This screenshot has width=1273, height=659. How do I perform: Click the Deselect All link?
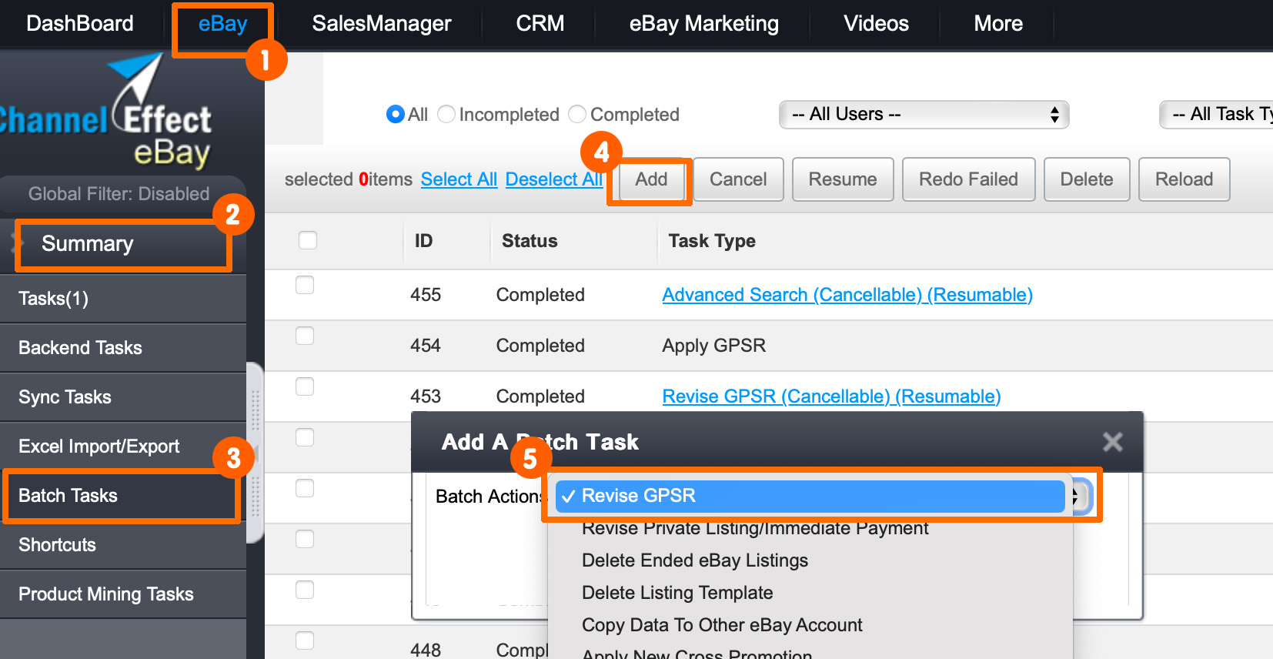coord(554,179)
